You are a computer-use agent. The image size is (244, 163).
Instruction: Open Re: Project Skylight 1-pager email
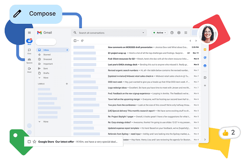(x=136, y=116)
